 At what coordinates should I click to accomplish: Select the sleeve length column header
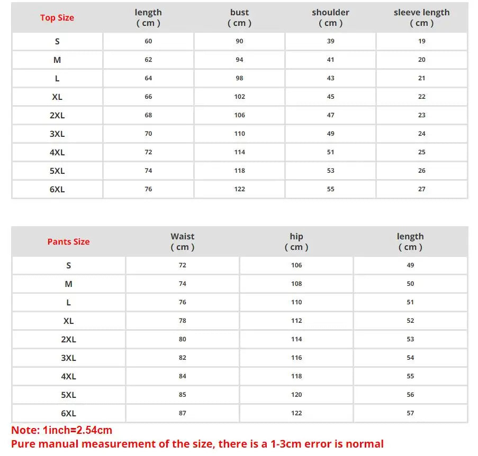click(x=421, y=17)
